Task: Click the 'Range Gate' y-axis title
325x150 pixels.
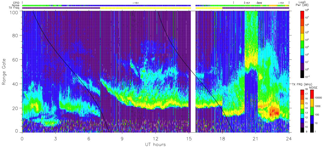Action: [4, 71]
